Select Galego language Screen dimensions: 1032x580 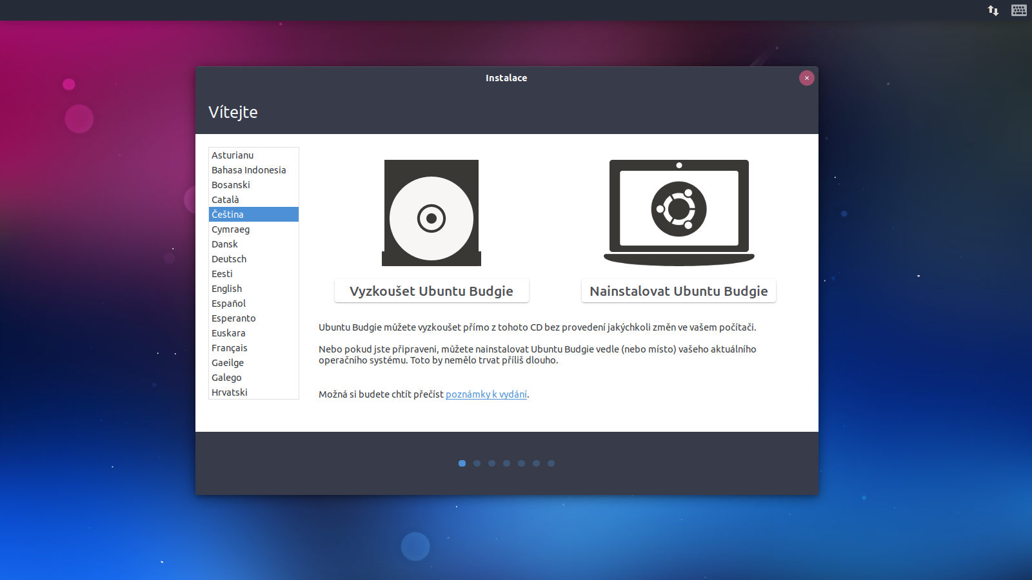253,378
